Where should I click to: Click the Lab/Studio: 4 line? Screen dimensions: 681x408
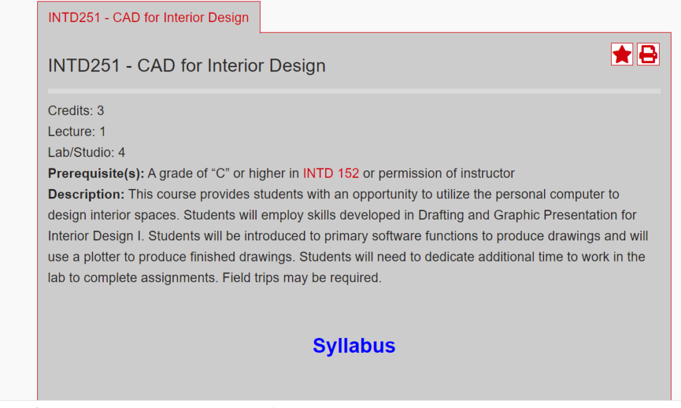pos(86,152)
